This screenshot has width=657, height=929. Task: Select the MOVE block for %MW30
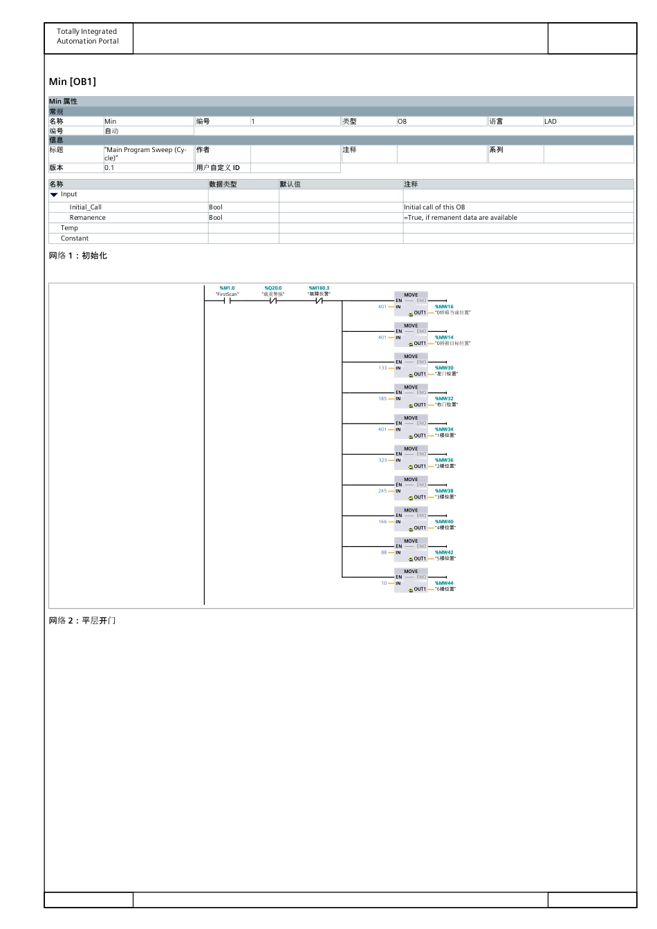tap(411, 365)
